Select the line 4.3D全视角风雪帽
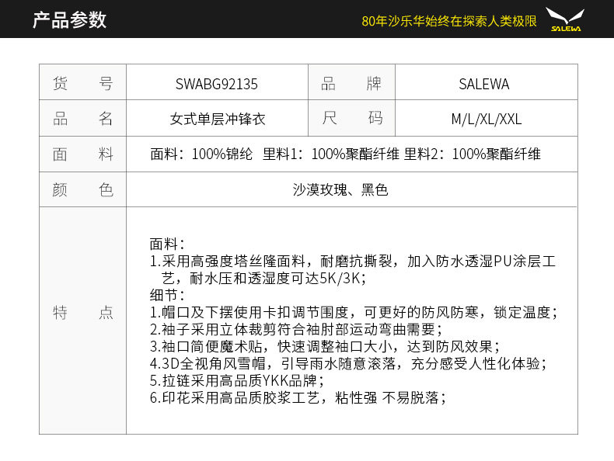This screenshot has width=614, height=461. pyautogui.click(x=348, y=364)
